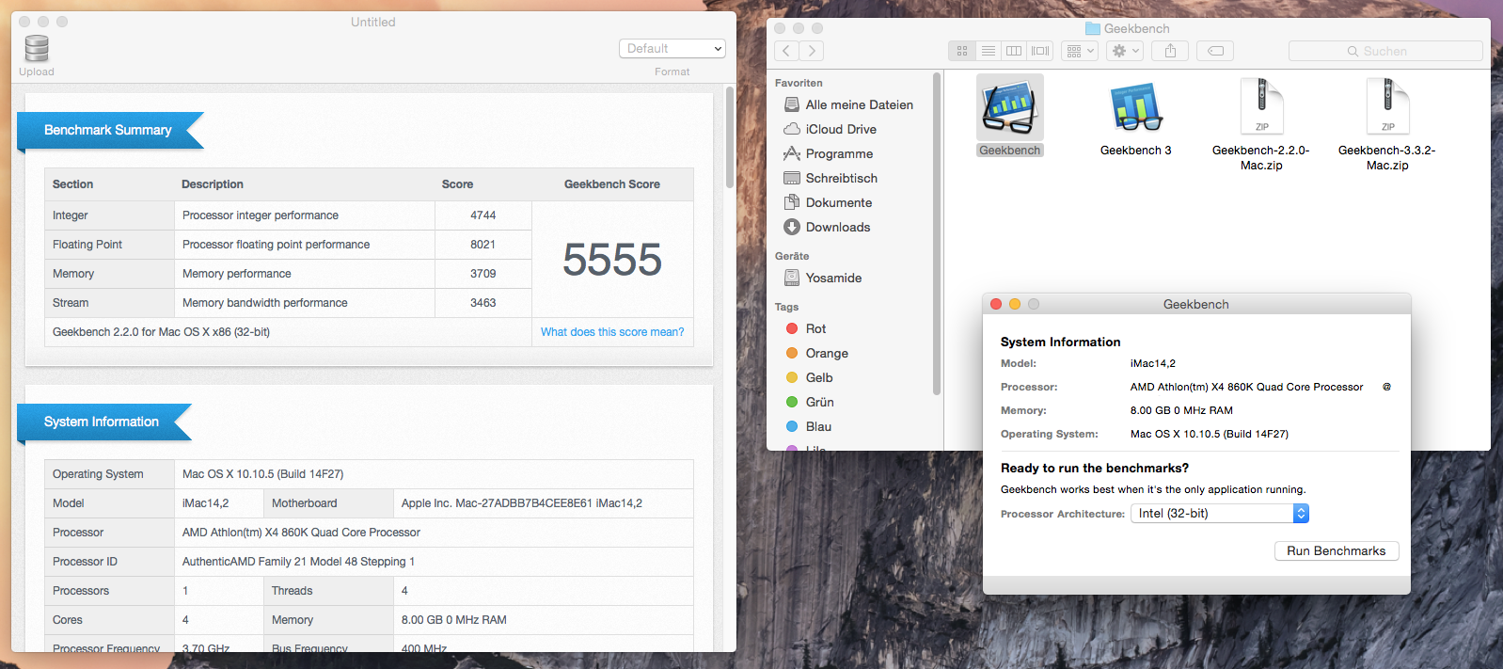Open the Default format dropdown

point(673,49)
